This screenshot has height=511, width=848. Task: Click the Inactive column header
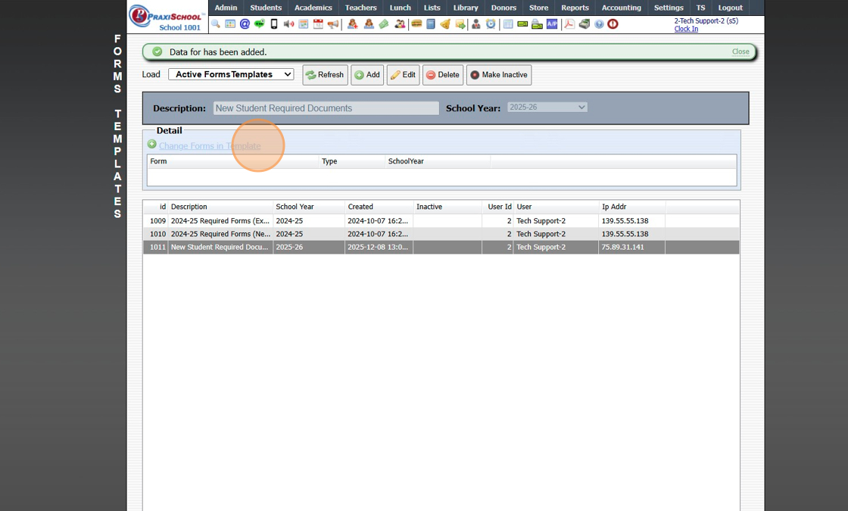click(447, 207)
